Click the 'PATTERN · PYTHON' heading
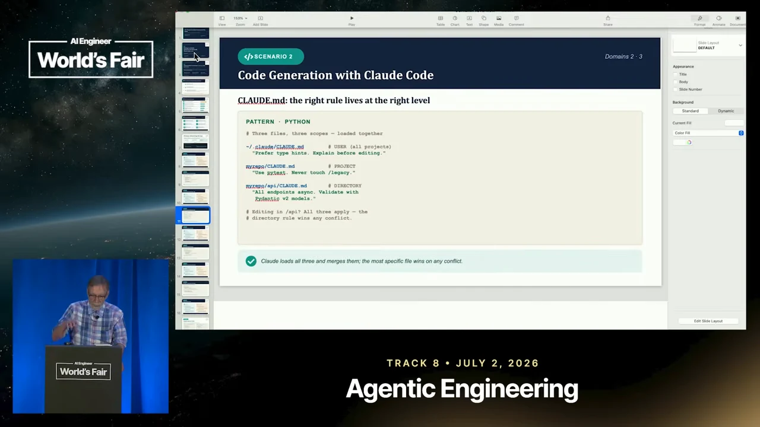Viewport: 760px width, 427px height. [278, 122]
